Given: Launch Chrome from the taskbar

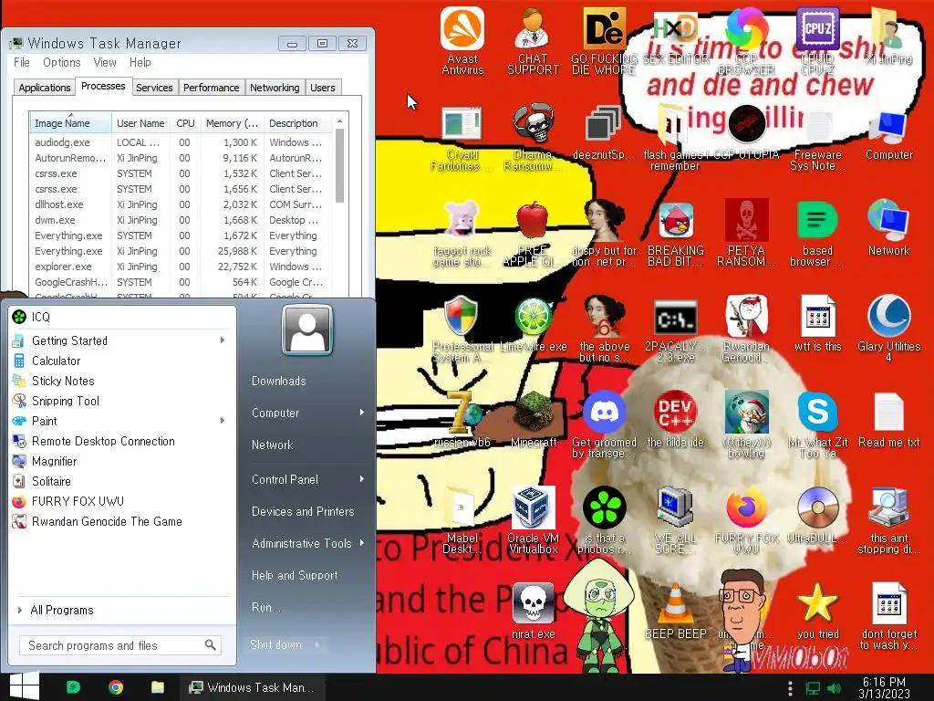Looking at the screenshot, I should 116,687.
